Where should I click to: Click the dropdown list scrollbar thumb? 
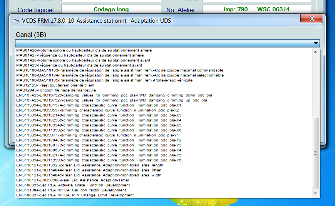point(315,153)
